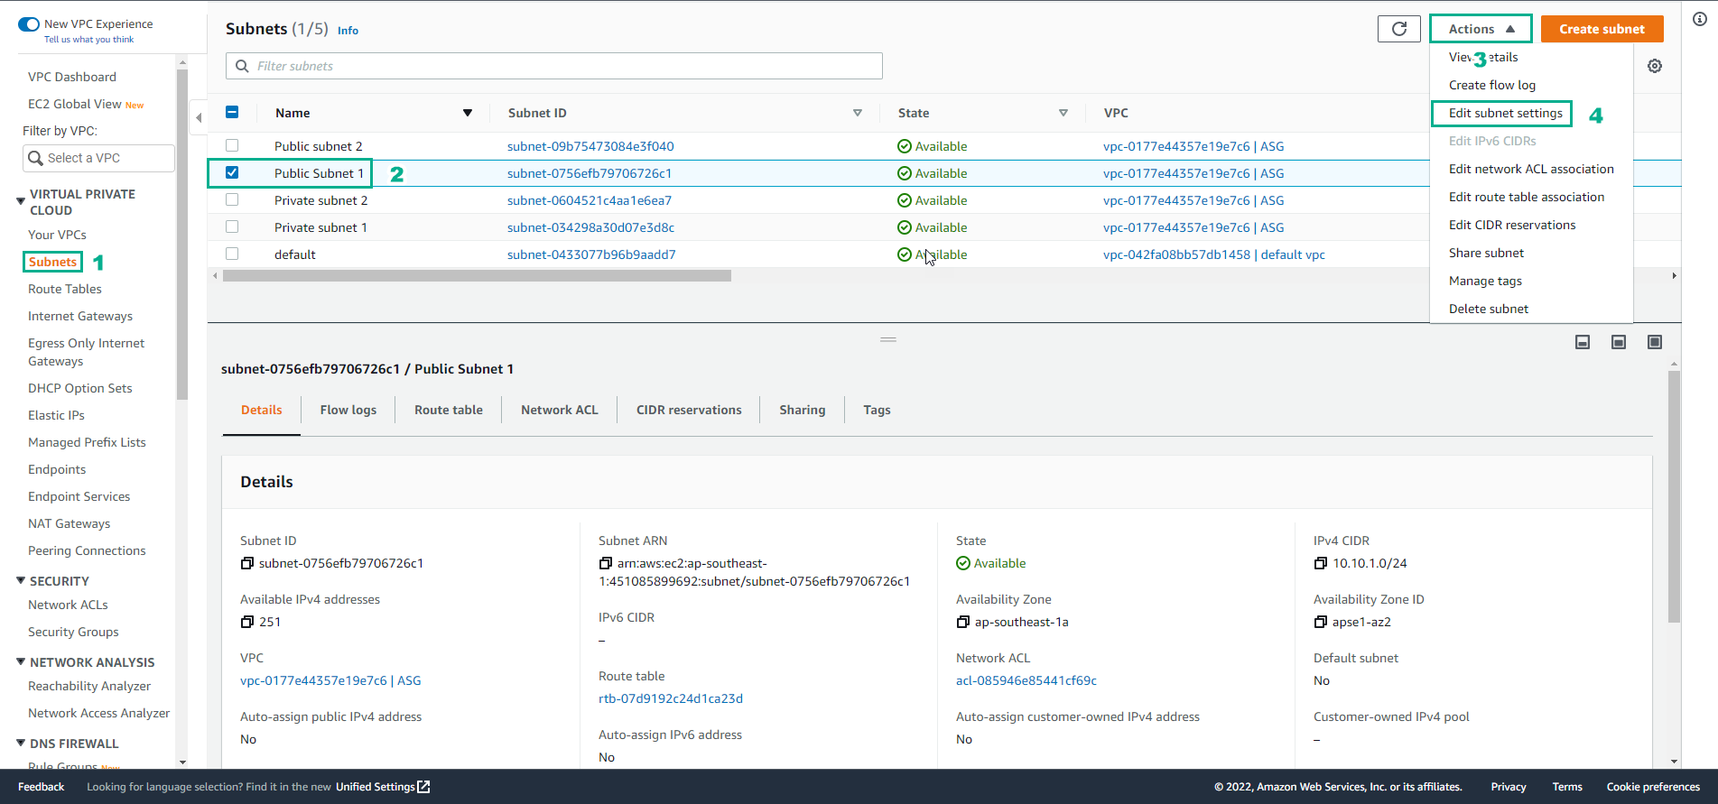Set split panel to half view icon

click(x=1619, y=342)
